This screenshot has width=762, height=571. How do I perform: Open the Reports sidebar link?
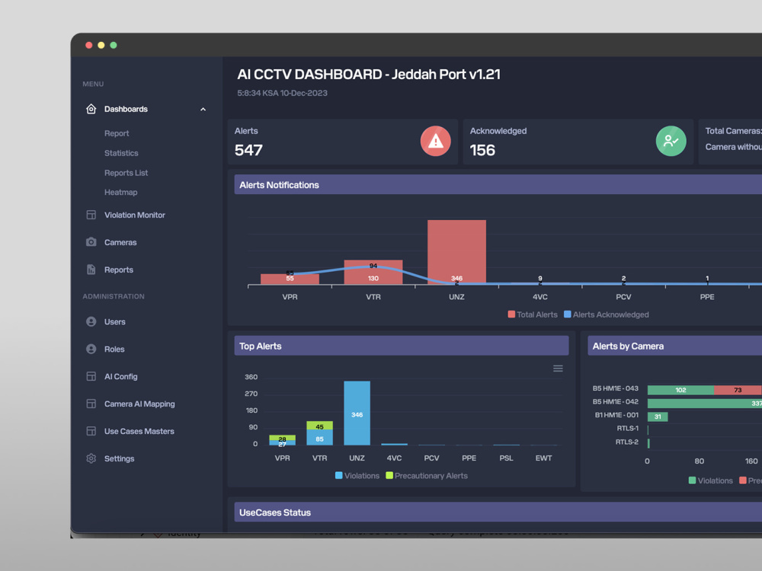tap(119, 270)
